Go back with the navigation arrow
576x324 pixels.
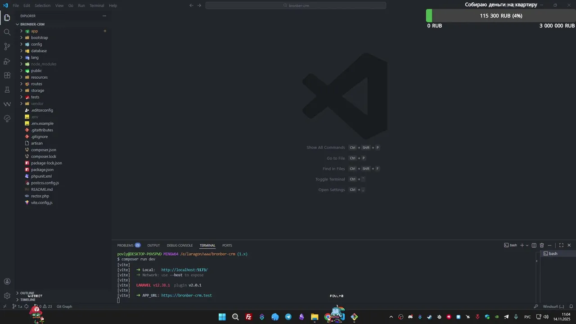pos(191,5)
